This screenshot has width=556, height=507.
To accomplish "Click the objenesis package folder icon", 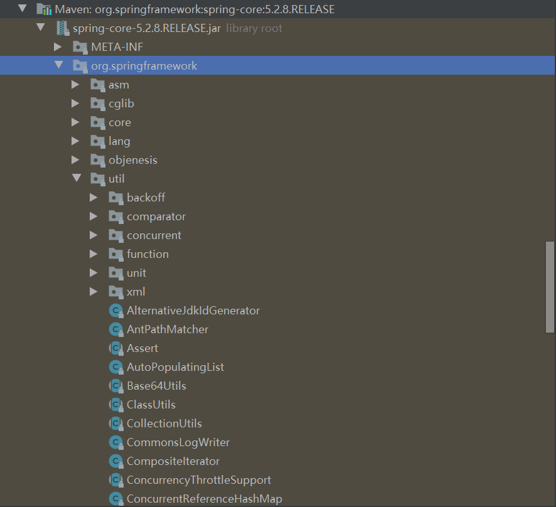I will pyautogui.click(x=98, y=160).
